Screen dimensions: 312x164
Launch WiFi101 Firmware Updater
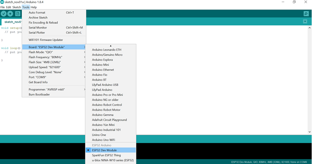pyautogui.click(x=54, y=40)
